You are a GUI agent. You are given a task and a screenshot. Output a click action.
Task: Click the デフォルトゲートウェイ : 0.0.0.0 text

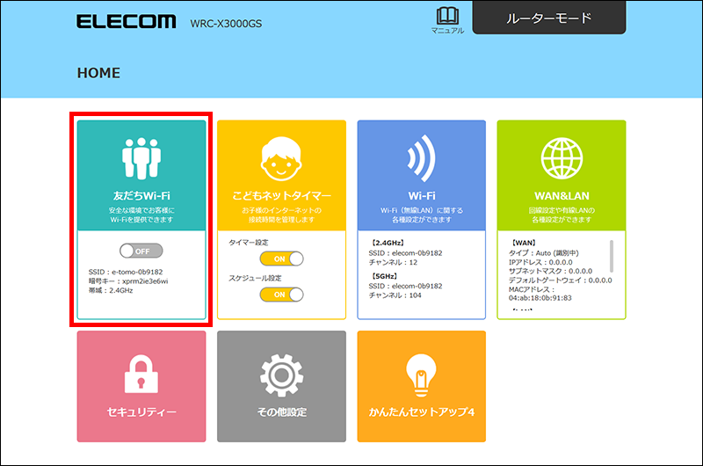tap(561, 280)
